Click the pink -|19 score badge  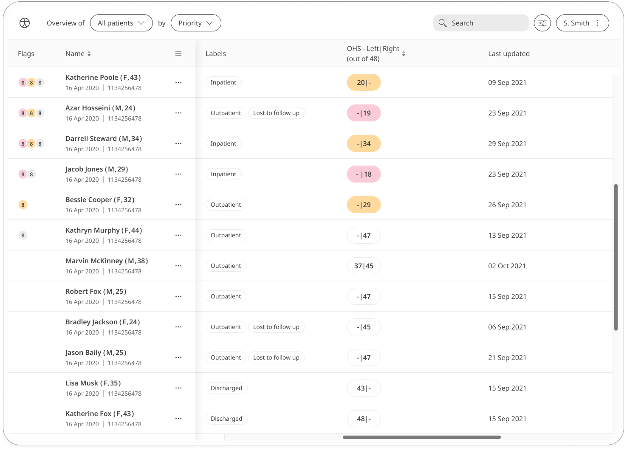click(364, 113)
